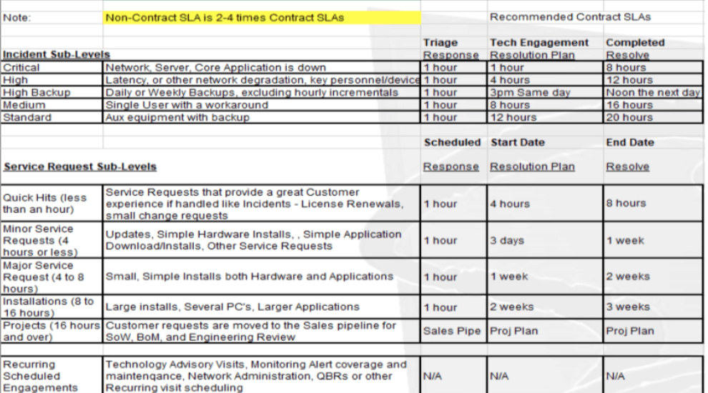
Task: Select the '2 weeks' end date cell for Major
Action: tap(652, 277)
